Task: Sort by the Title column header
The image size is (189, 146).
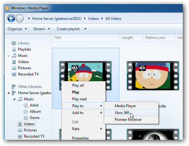Action: 86,38
